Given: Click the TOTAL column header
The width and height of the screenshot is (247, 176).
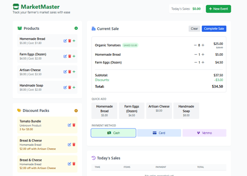Looking at the screenshot, I should click(200, 167).
